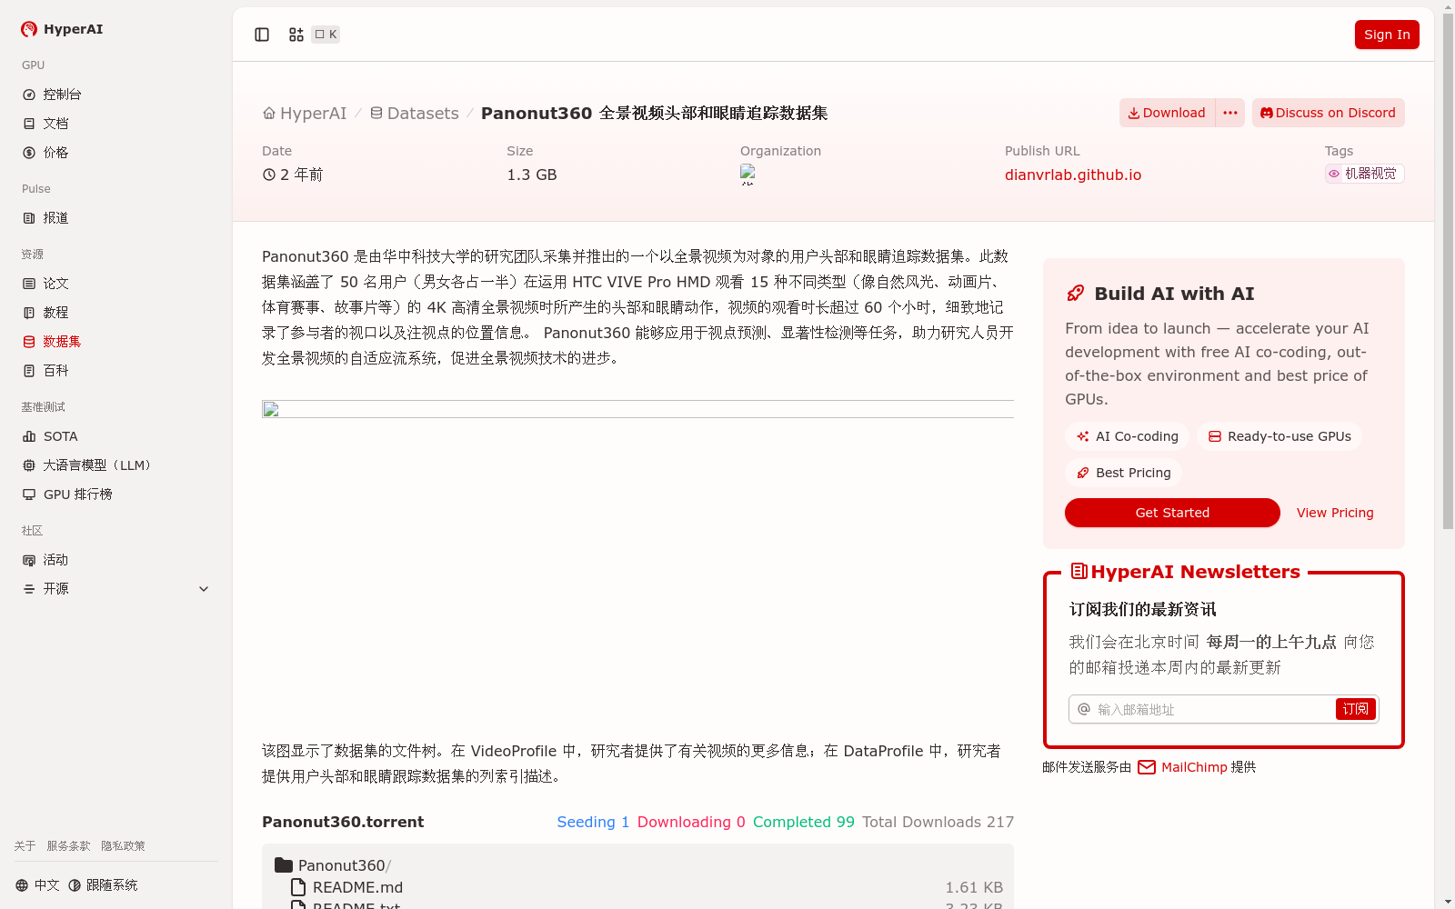
Task: Open the dianvrlab.github.io publish URL
Action: pyautogui.click(x=1073, y=175)
